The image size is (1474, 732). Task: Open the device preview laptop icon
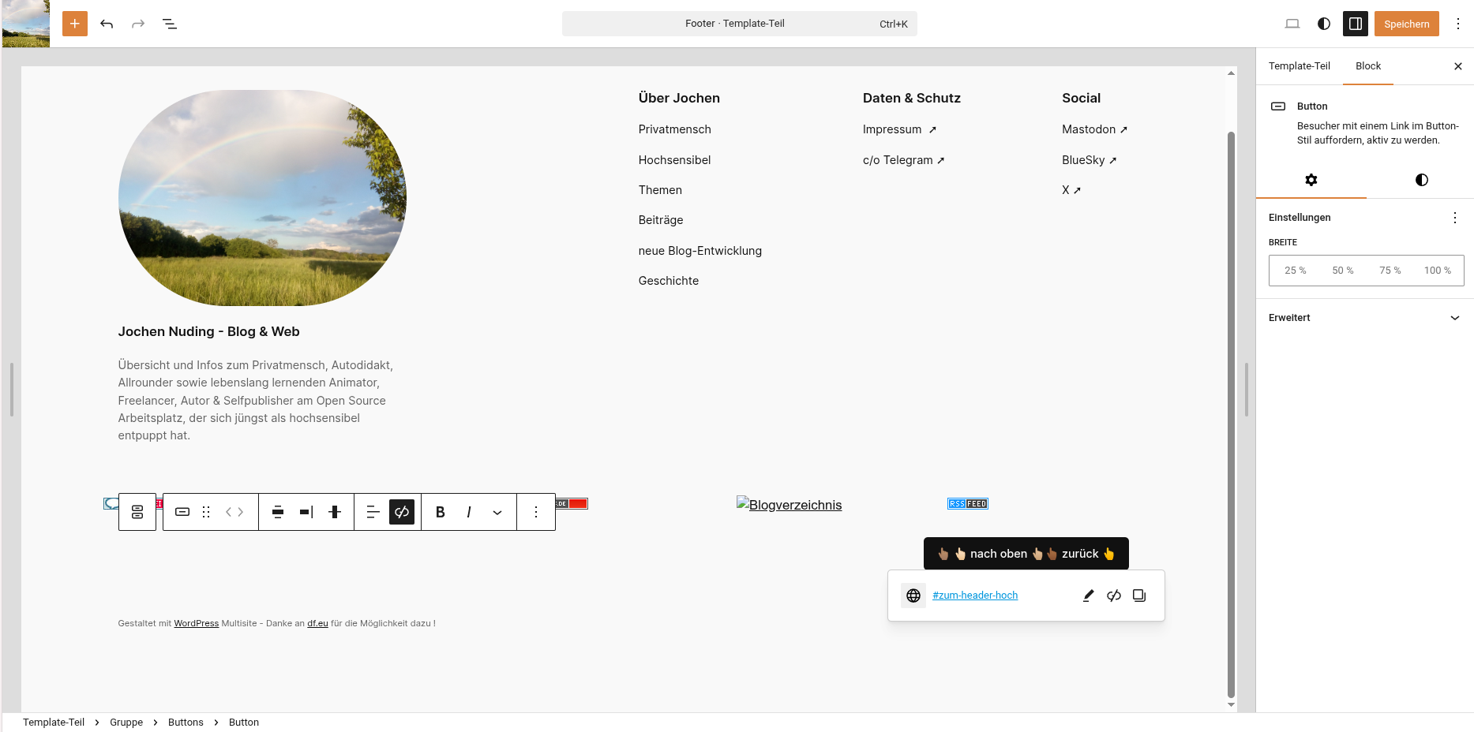pos(1292,24)
